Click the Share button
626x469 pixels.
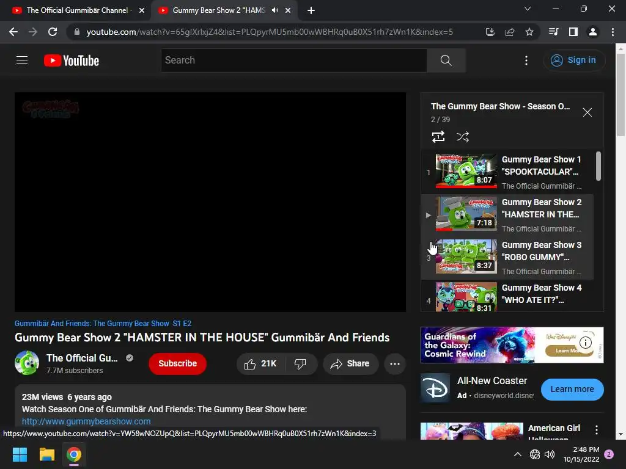350,364
